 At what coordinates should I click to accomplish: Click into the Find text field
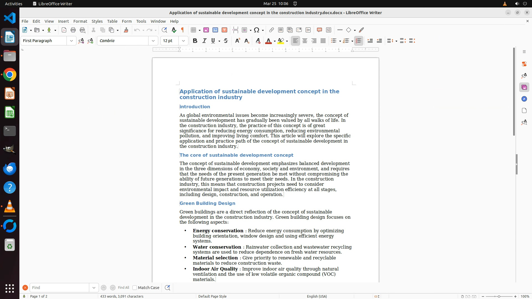tap(59, 288)
